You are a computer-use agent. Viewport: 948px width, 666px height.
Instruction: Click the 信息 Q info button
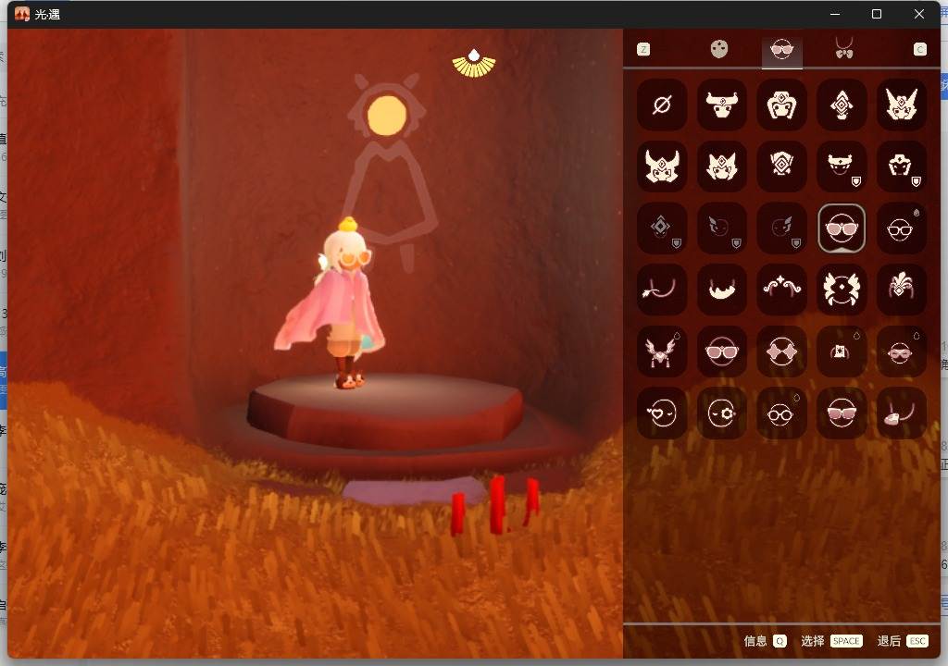pos(765,641)
